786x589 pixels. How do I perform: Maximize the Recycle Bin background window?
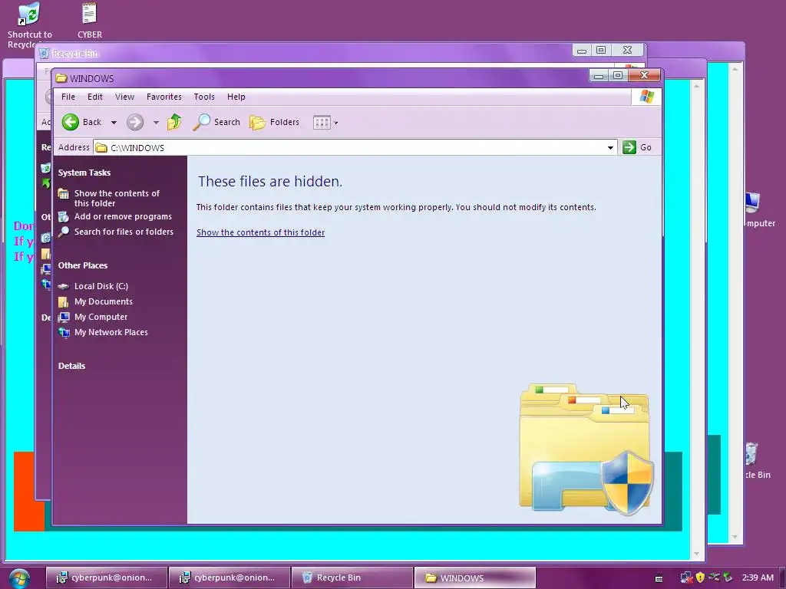click(601, 50)
